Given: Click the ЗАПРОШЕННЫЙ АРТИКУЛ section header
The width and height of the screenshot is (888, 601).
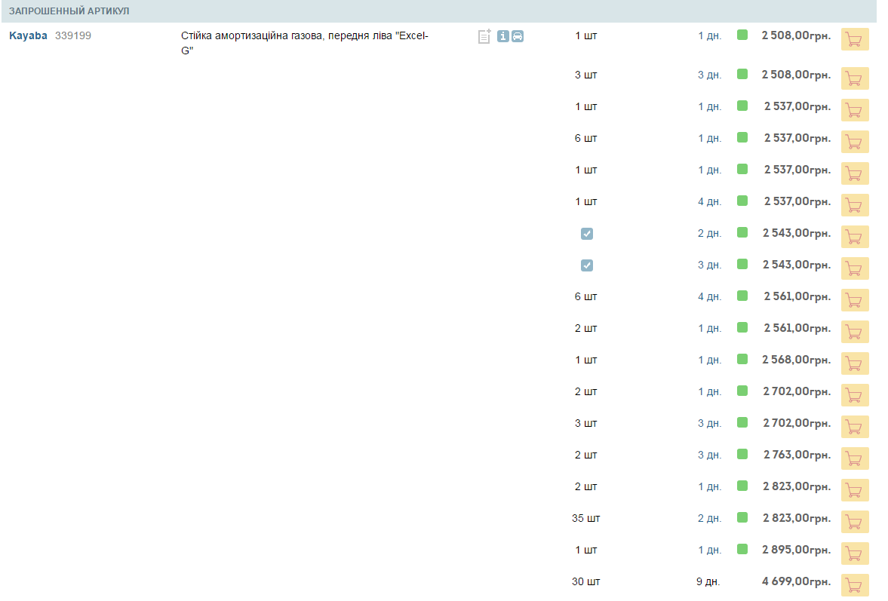Looking at the screenshot, I should [69, 11].
